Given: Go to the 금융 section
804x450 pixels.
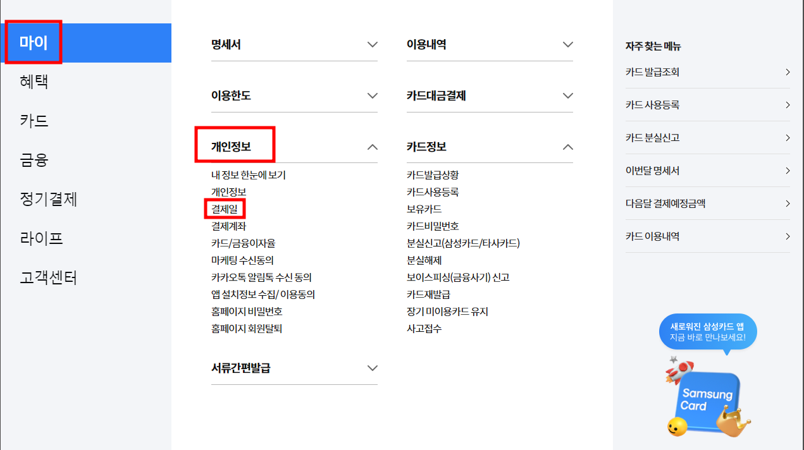Looking at the screenshot, I should click(x=32, y=160).
